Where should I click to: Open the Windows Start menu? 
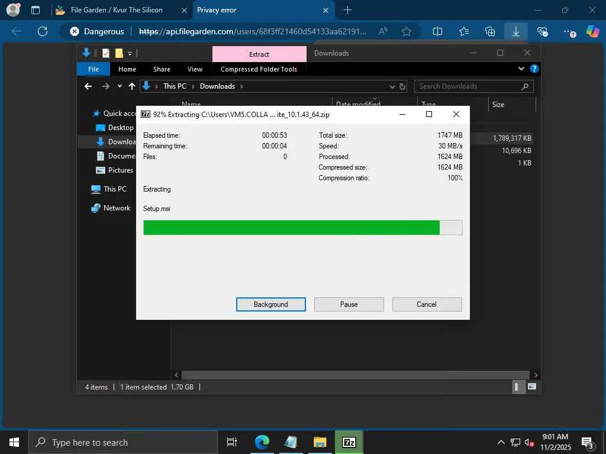(14, 442)
